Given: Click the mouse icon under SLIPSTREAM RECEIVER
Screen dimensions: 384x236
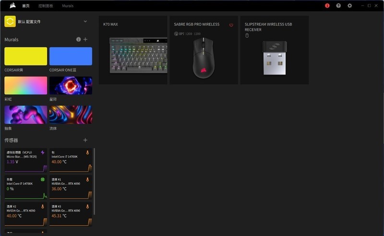Looking at the screenshot, I should tap(247, 36).
